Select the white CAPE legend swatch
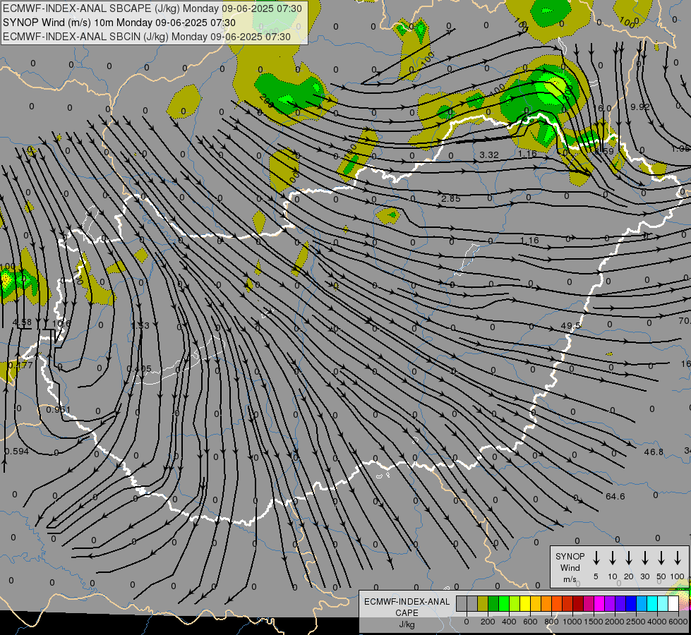691x635 pixels. pos(673,604)
